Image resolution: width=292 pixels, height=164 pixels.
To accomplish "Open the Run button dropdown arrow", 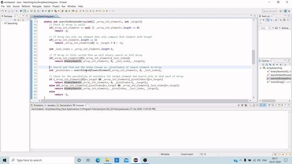I will coord(52,11).
